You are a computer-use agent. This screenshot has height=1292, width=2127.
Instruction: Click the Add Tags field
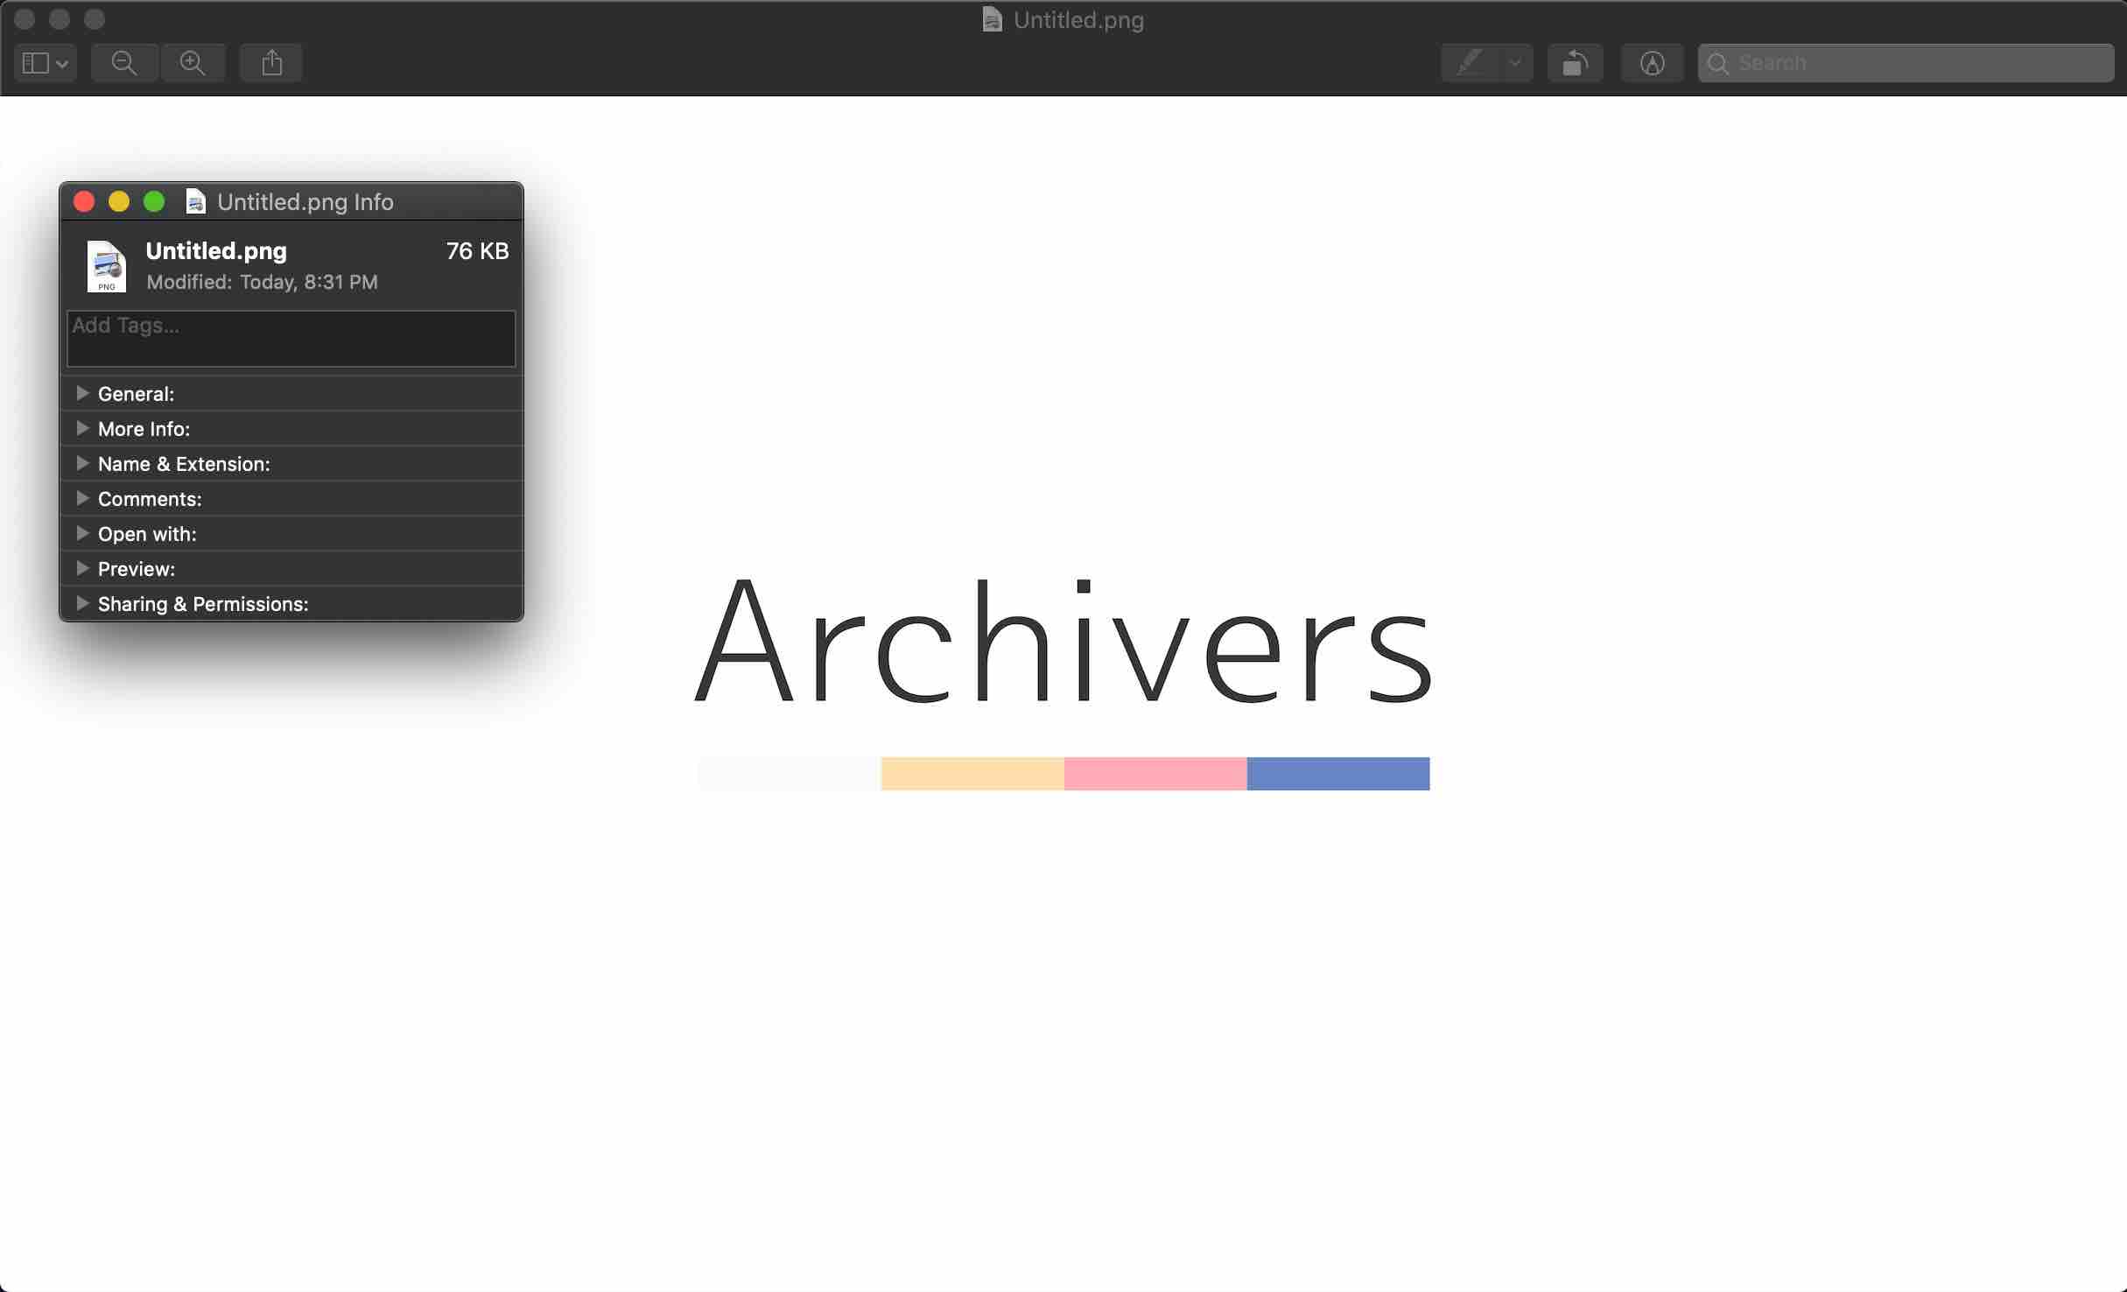point(291,339)
